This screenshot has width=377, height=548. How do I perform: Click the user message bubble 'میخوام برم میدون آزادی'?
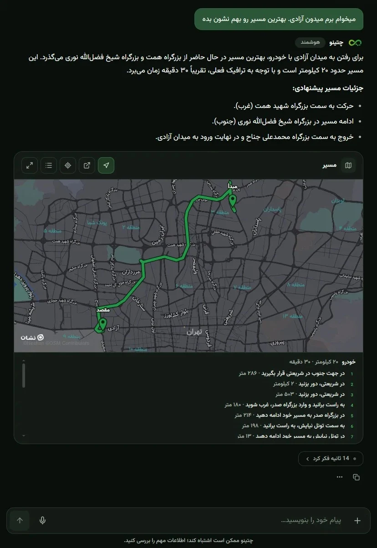(x=279, y=19)
